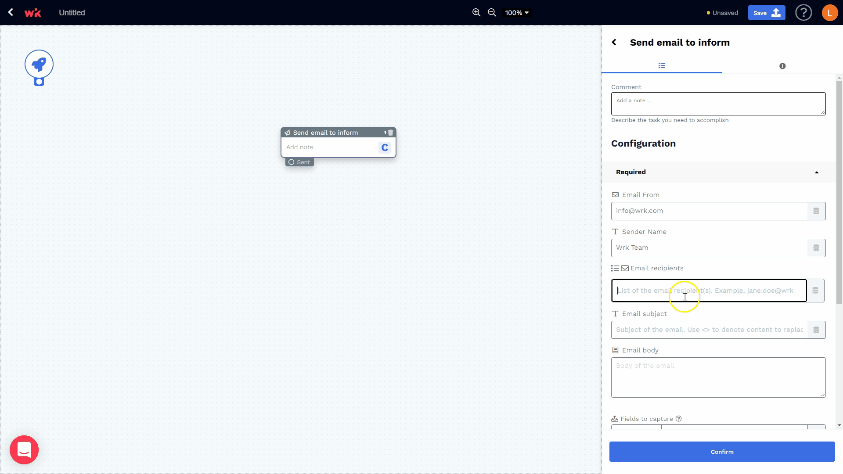Open data picker for Email subject
Screen dimensions: 843x474
coord(816,330)
